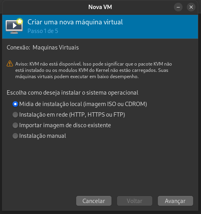201x214 pixels.
Task: Choose the Instalação manual option
Action: click(x=39, y=136)
